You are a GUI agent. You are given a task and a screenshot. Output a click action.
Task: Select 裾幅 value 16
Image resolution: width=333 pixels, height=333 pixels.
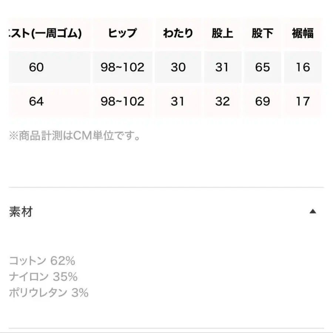[303, 67]
